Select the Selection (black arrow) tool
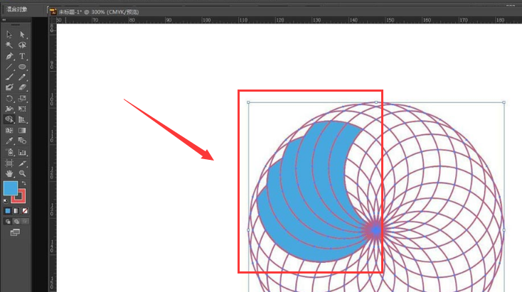 click(x=9, y=35)
